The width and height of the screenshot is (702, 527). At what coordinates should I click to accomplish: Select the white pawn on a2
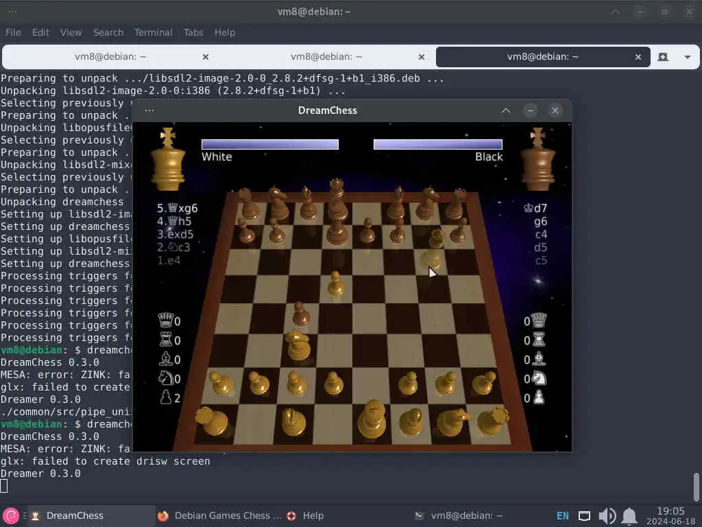(x=221, y=384)
